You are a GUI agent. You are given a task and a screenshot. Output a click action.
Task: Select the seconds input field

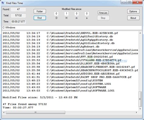(87, 14)
